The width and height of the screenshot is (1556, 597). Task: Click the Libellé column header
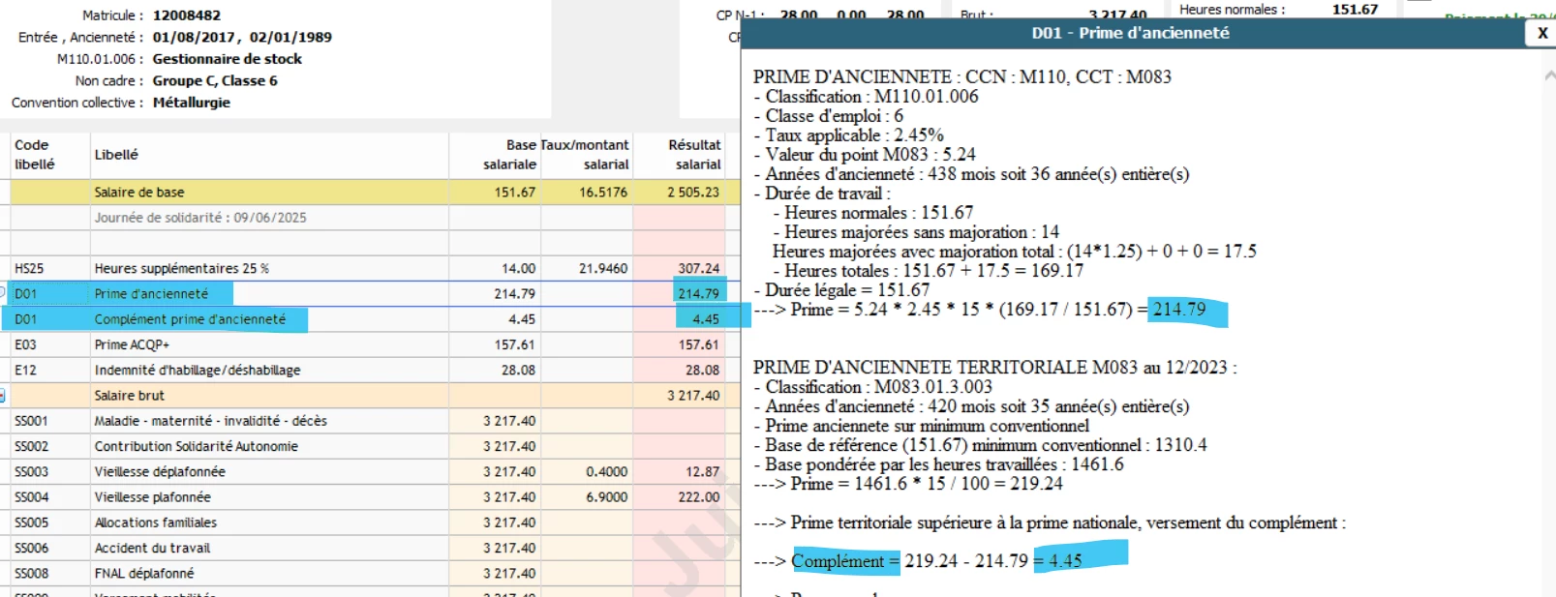pyautogui.click(x=116, y=155)
